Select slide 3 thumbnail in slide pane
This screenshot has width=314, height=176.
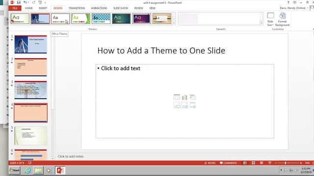pyautogui.click(x=30, y=90)
